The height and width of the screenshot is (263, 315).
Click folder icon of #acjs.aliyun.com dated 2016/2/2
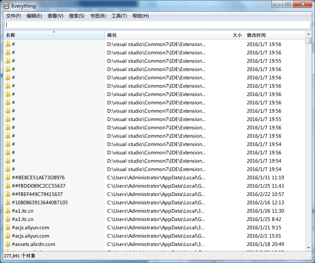tap(8, 236)
